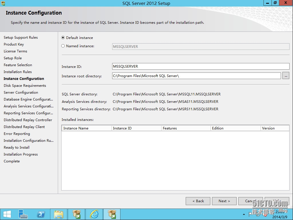The image size is (293, 220).
Task: Open the Action Center flag icon
Action: pyautogui.click(x=250, y=214)
